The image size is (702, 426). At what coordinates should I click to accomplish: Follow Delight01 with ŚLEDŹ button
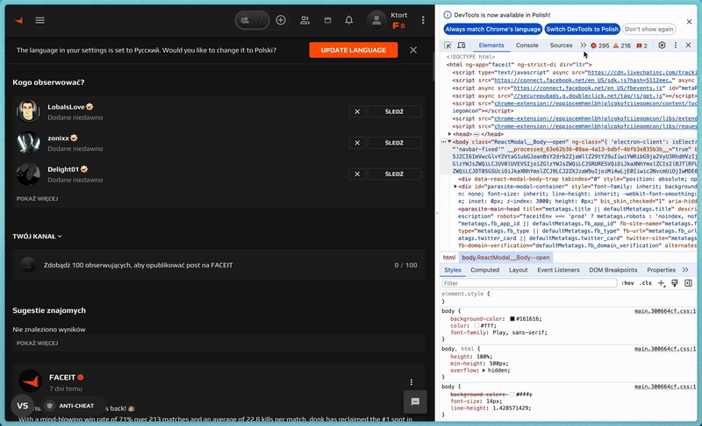(x=394, y=174)
